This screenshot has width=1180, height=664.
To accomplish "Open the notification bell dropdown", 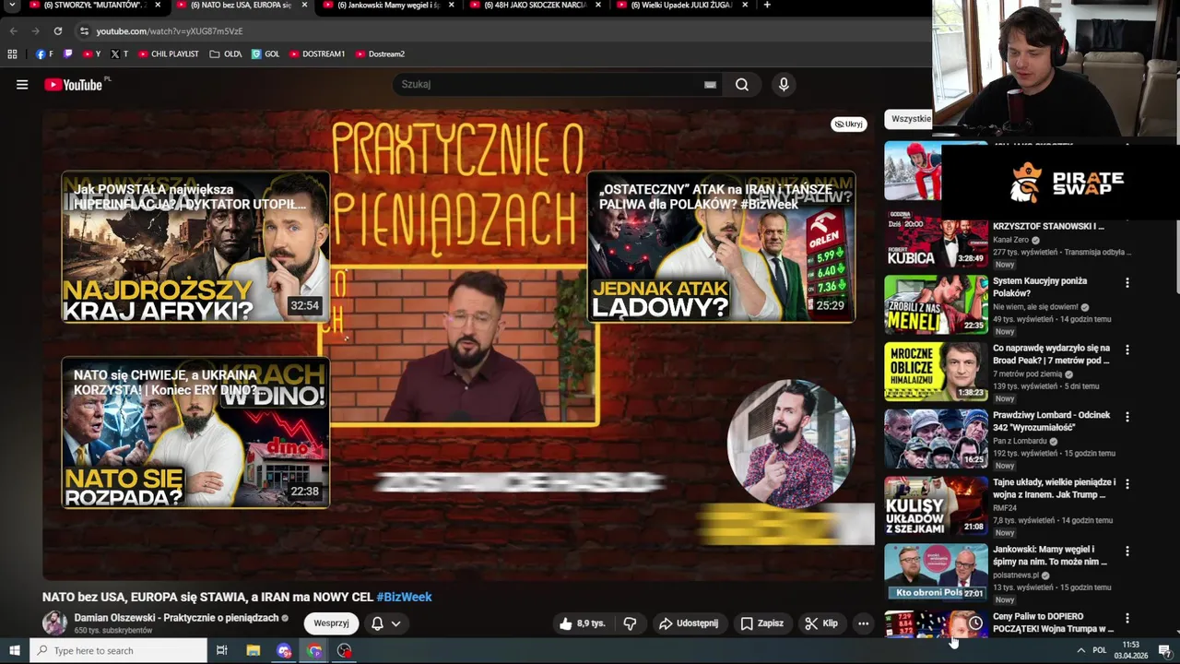I will 386,623.
